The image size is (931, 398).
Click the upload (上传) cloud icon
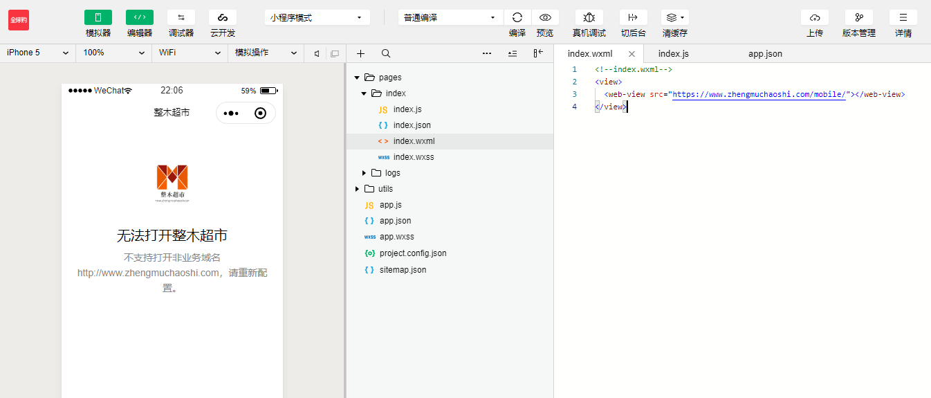coord(815,17)
